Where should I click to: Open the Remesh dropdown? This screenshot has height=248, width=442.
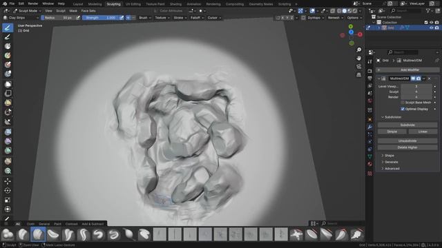click(335, 18)
